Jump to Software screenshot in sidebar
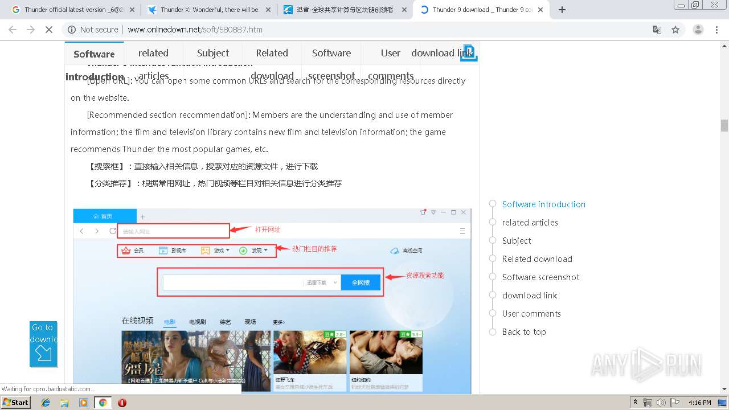Image resolution: width=729 pixels, height=410 pixels. (x=540, y=277)
